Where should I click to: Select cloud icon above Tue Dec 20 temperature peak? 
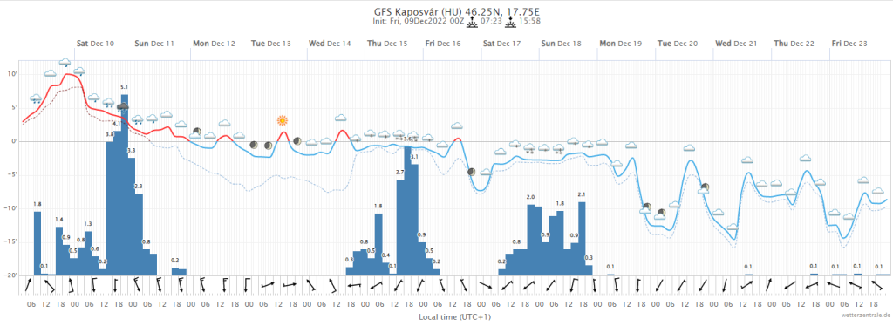click(x=690, y=148)
